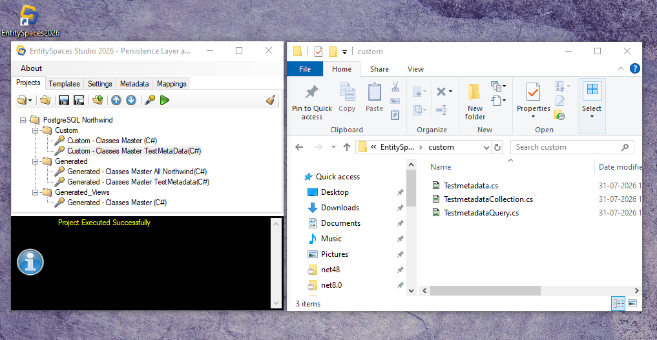Click the Paste shortcut icon in ribbon
657x340 pixels.
pyautogui.click(x=395, y=115)
